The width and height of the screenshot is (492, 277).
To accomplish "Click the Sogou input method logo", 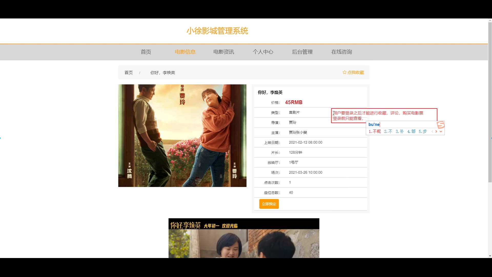I will (x=441, y=125).
